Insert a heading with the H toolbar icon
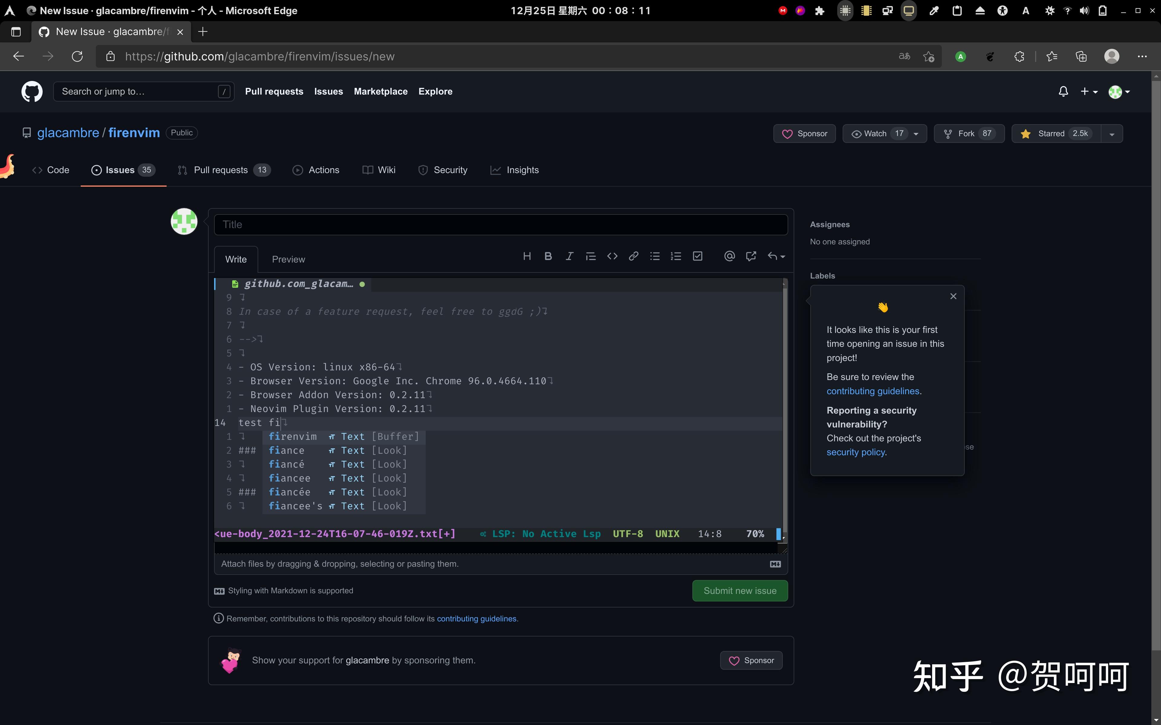This screenshot has width=1161, height=725. 527,256
